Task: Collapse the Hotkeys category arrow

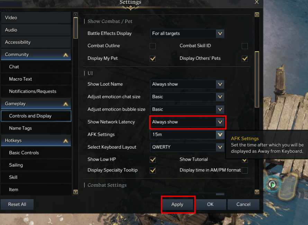Action: (65, 141)
